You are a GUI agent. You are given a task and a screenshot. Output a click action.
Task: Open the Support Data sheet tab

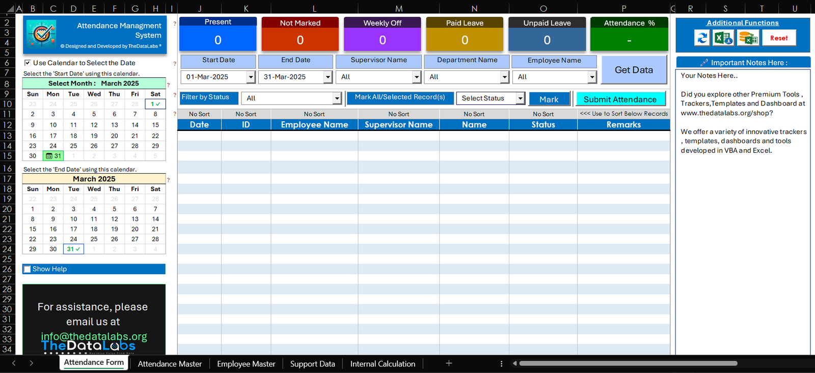pyautogui.click(x=313, y=364)
